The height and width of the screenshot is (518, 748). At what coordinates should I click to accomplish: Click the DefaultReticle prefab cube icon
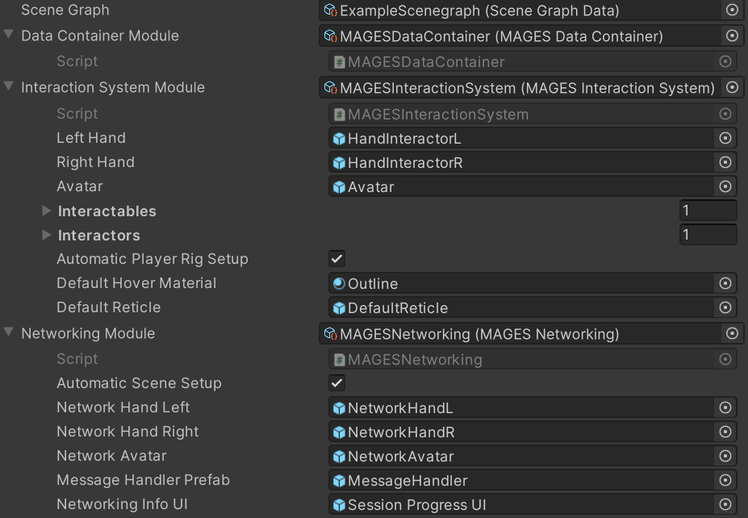(339, 308)
